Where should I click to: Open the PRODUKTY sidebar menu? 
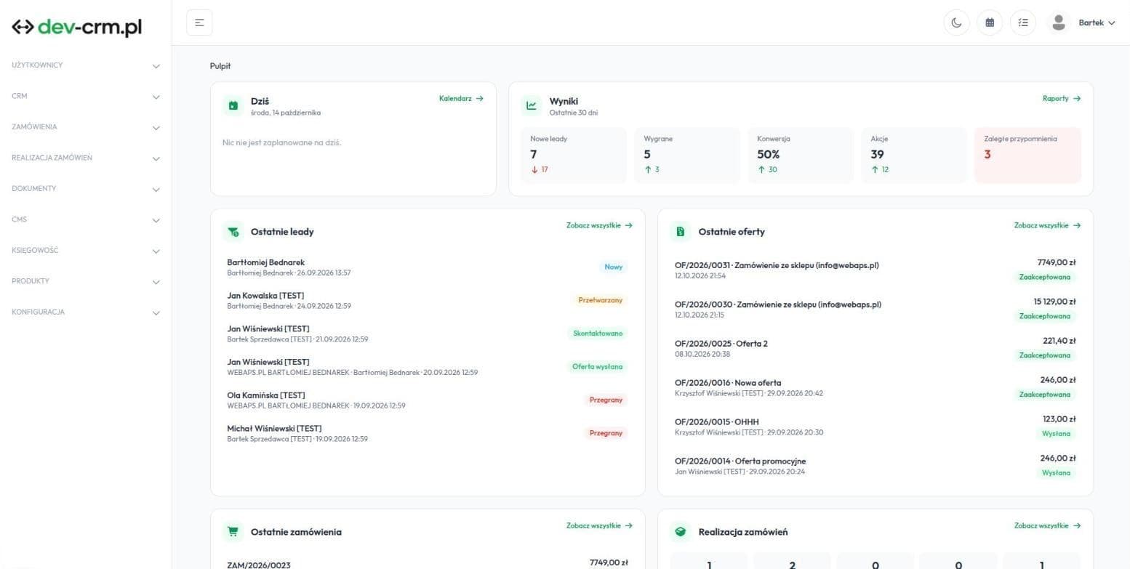click(x=86, y=281)
